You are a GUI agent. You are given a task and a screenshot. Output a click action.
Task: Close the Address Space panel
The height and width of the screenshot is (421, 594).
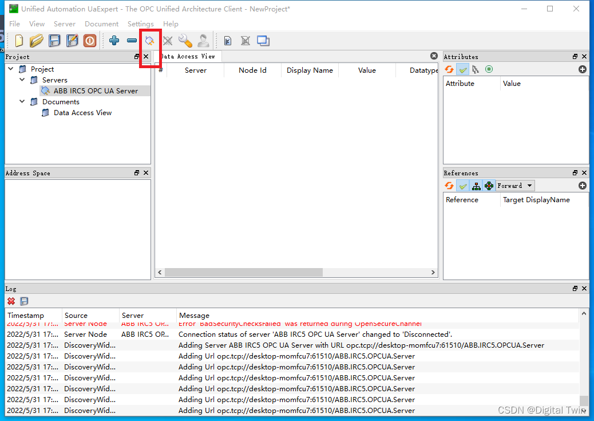pos(146,173)
